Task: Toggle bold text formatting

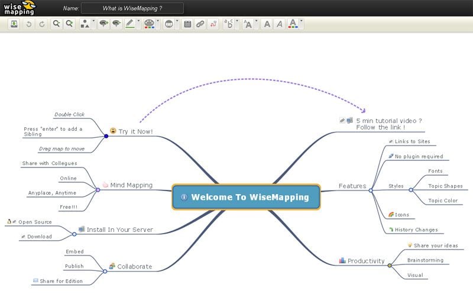Action: click(x=267, y=24)
